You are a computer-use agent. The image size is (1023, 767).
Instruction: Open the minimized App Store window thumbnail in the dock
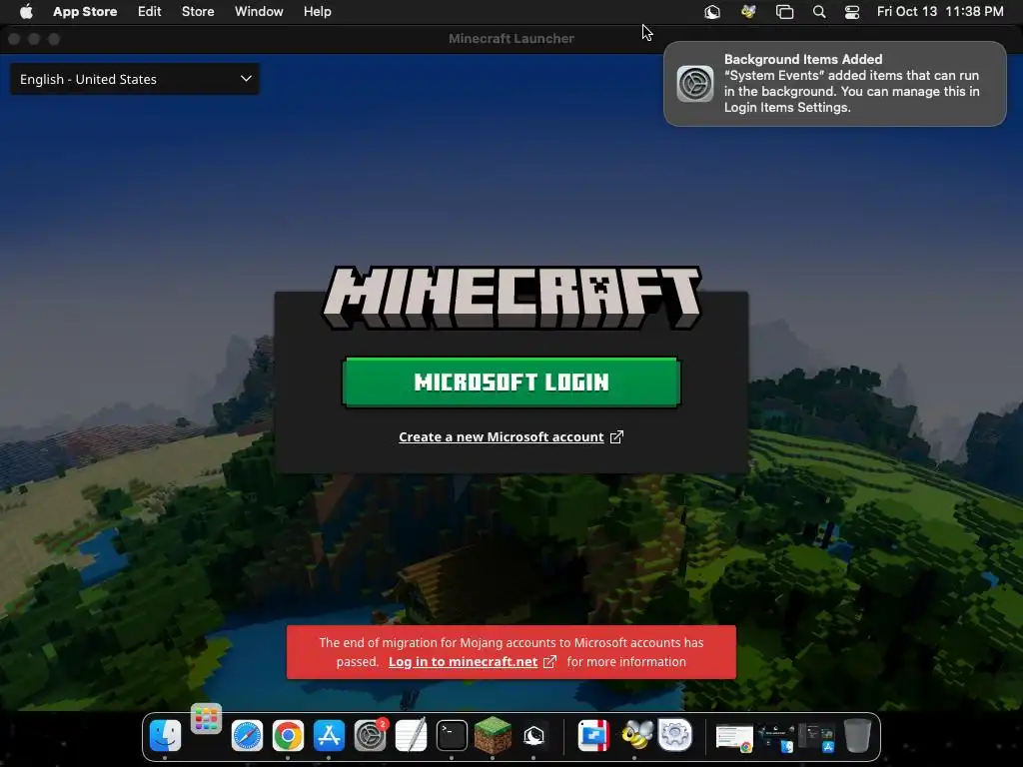[x=816, y=738]
